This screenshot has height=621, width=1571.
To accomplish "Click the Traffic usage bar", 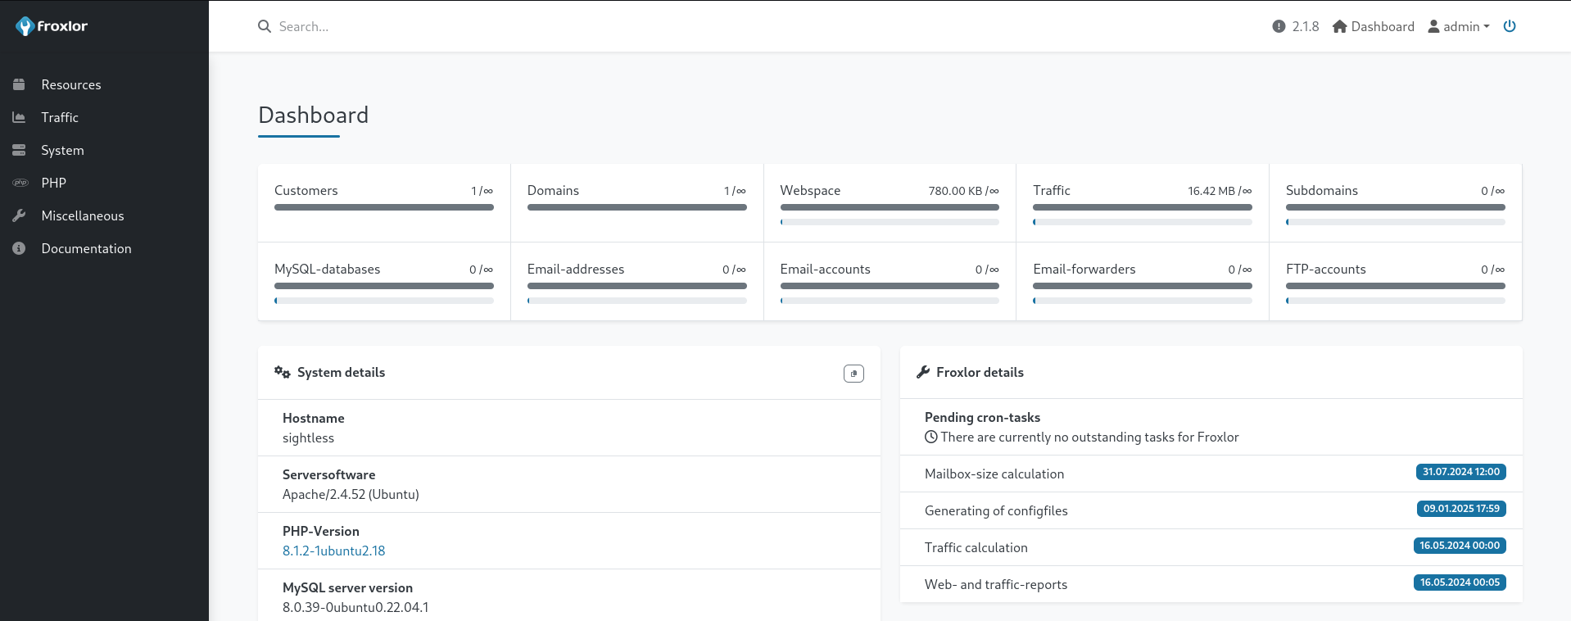I will tap(1143, 207).
